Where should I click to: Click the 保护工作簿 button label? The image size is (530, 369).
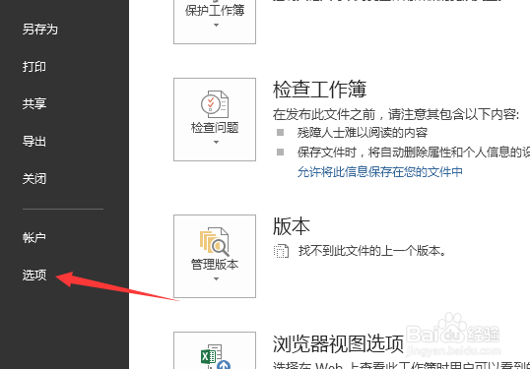[215, 11]
